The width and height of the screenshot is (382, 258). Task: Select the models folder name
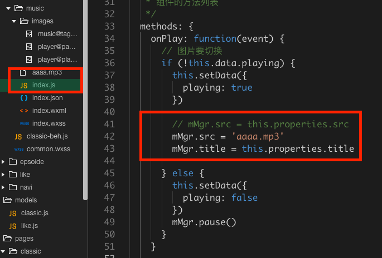pyautogui.click(x=26, y=200)
